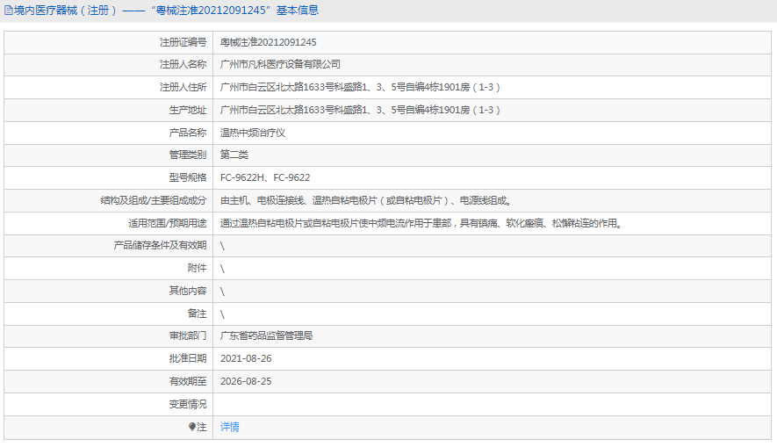Click the 附件 label

[197, 268]
